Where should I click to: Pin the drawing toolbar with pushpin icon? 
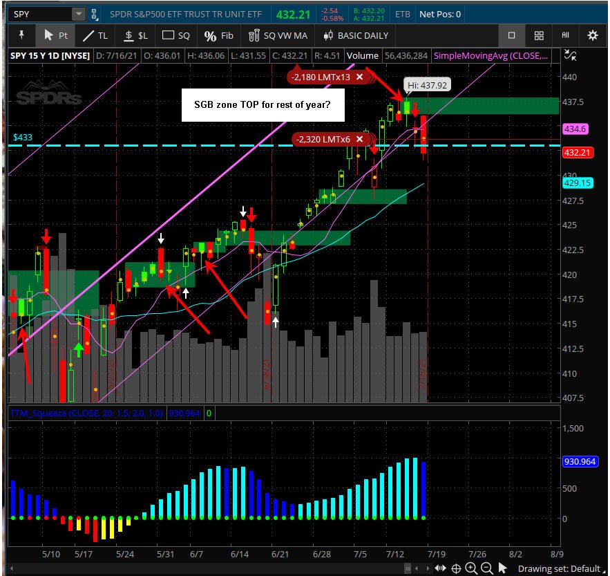[x=21, y=35]
